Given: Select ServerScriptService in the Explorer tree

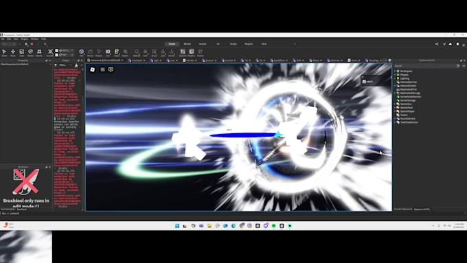Looking at the screenshot, I should pyautogui.click(x=411, y=97).
